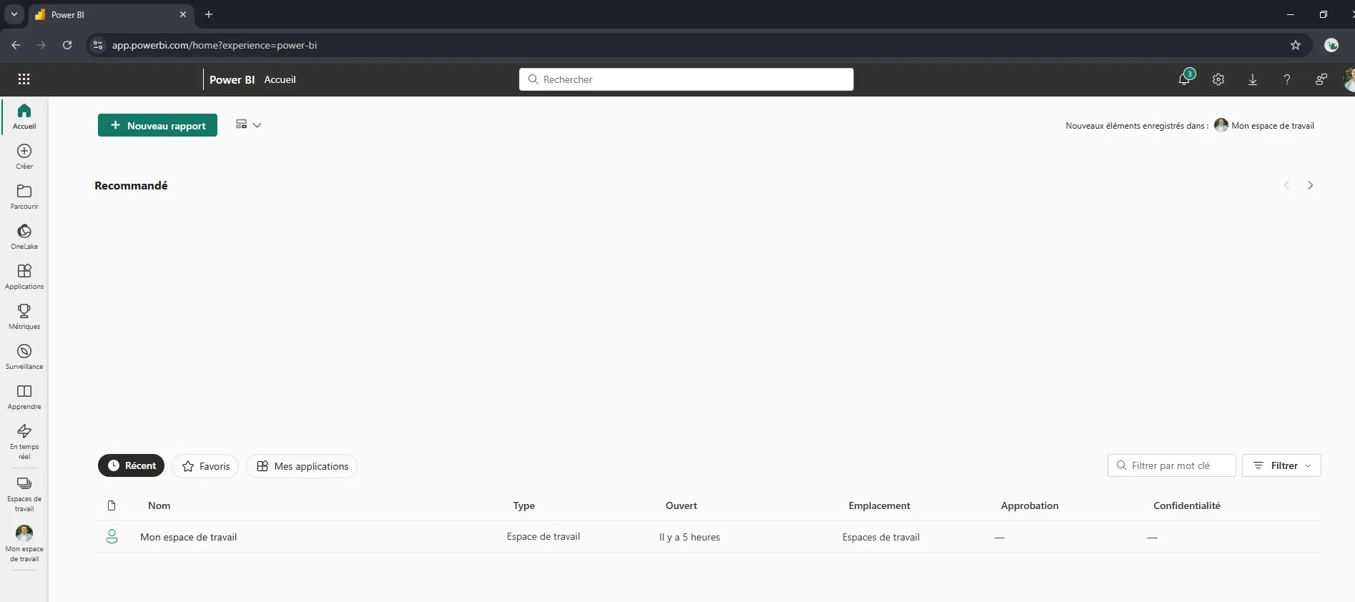Click the feedback icon in header
The width and height of the screenshot is (1355, 602).
(1321, 79)
